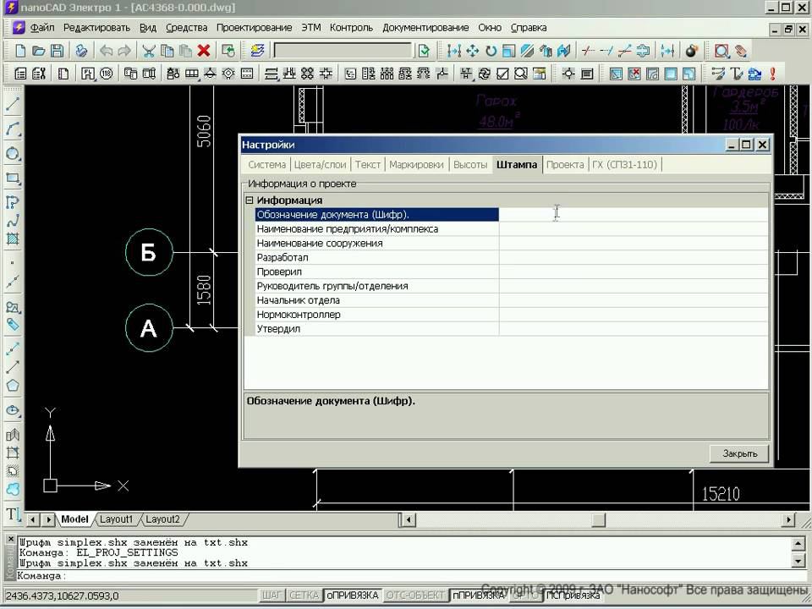Switch to Layout1 sheet tab
Screen dimensions: 812x609
(116, 518)
